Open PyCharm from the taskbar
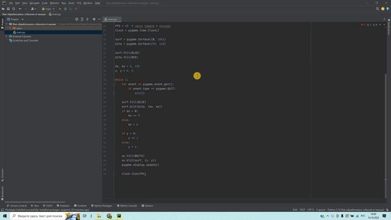 pos(119,216)
